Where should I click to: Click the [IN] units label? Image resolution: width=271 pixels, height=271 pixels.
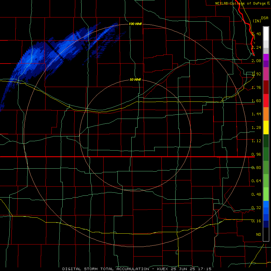point(257,21)
